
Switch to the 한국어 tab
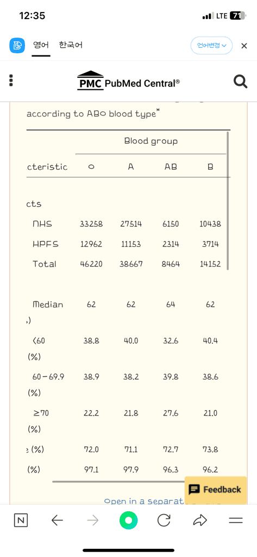click(71, 46)
